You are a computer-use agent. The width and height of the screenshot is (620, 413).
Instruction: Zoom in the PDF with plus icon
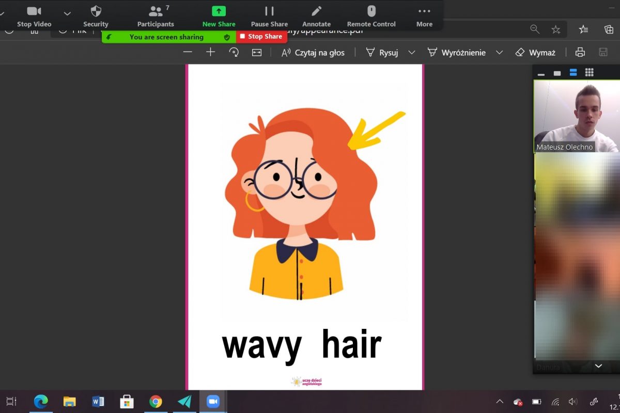point(210,52)
